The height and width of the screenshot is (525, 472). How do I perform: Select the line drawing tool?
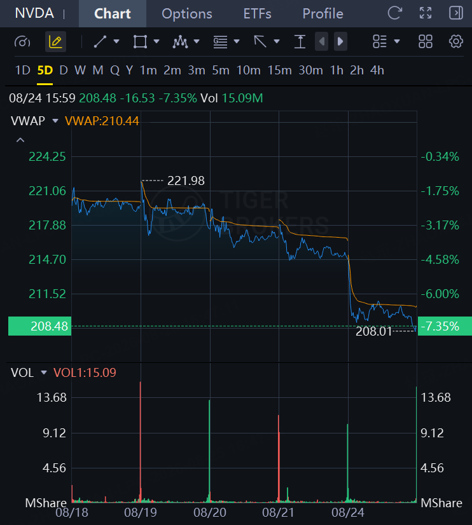coord(100,41)
